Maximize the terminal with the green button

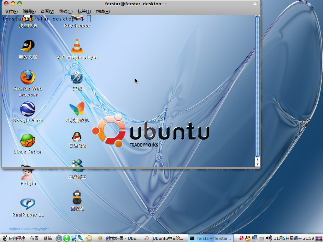(x=20, y=3)
